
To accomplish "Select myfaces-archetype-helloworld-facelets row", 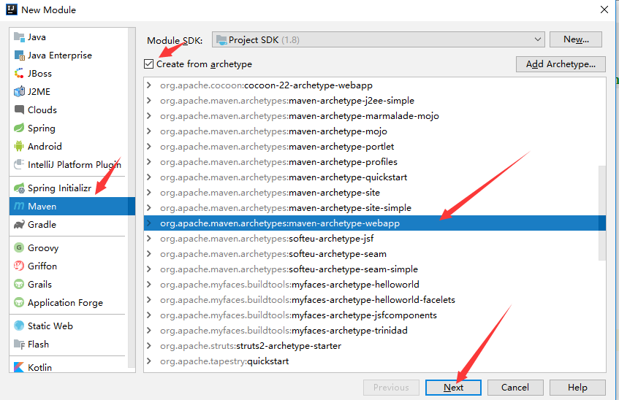I will pyautogui.click(x=375, y=300).
